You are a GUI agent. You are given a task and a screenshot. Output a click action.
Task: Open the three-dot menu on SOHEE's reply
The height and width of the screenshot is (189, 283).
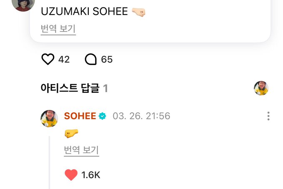[268, 116]
